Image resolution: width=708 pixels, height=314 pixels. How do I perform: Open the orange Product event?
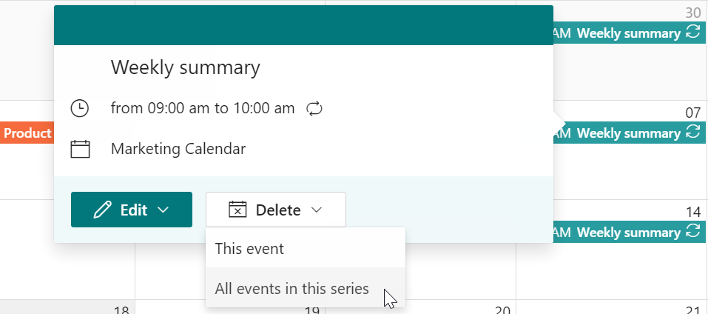[x=27, y=133]
